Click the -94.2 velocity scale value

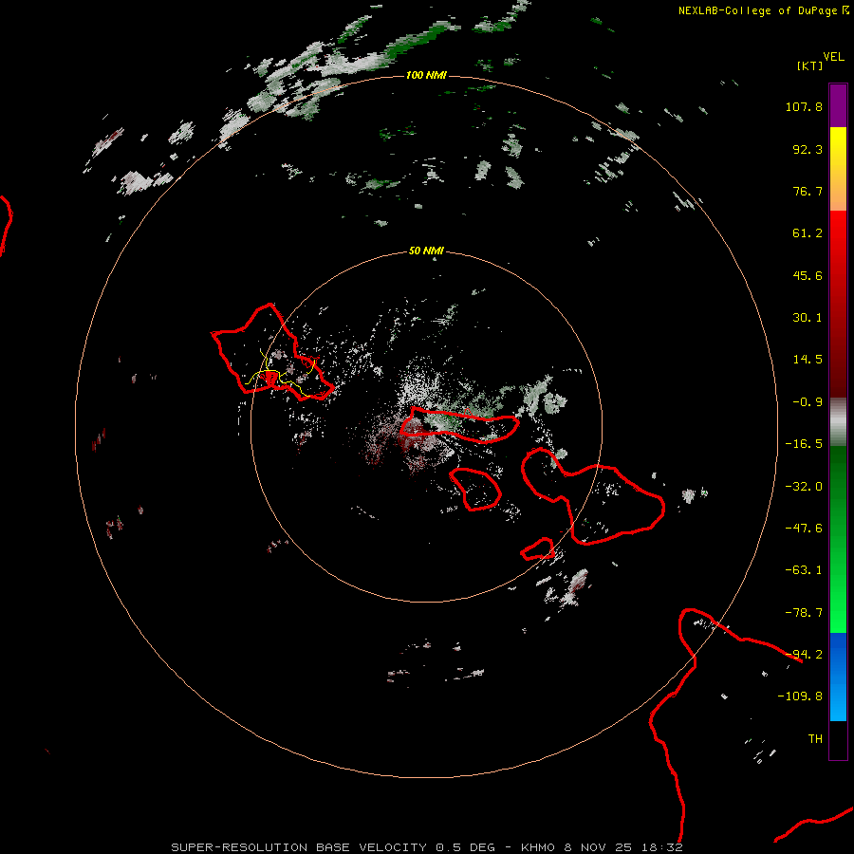coord(804,655)
